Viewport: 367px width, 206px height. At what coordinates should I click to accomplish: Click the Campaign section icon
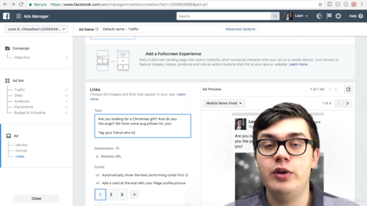(7, 48)
